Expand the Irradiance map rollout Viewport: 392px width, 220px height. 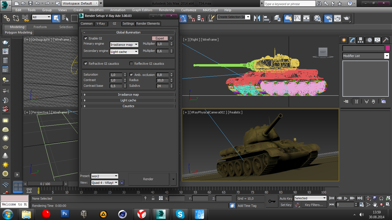pos(128,95)
